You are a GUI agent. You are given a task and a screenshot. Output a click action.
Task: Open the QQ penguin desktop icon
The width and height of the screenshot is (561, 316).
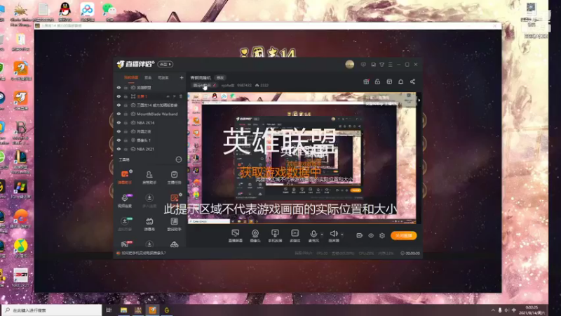coord(65,11)
